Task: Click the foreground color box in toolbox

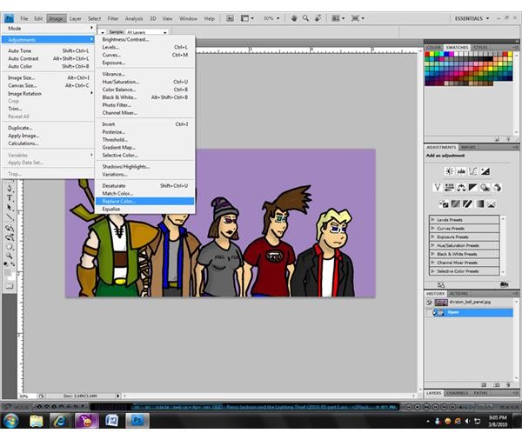Action: (x=7, y=272)
